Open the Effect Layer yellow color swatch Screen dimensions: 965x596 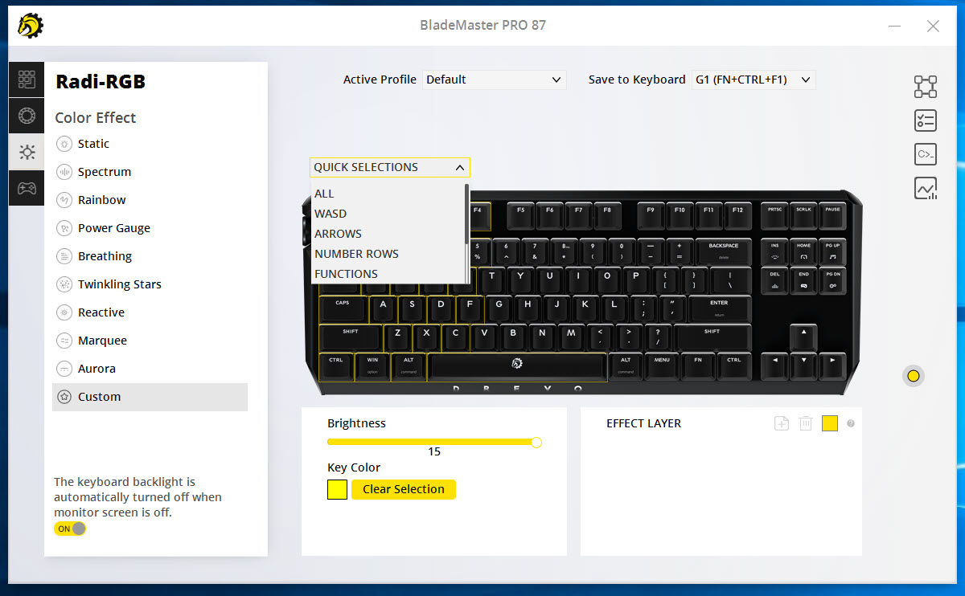(x=830, y=423)
